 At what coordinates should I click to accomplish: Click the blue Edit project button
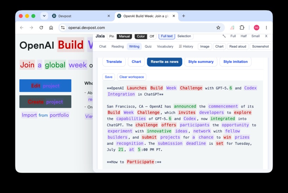[x=45, y=85]
